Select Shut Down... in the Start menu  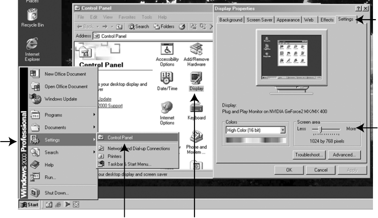[x=63, y=193]
